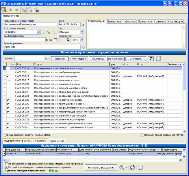The height and width of the screenshot is (176, 189).
Task: Tick the row selector for A09.05.020 creatinine
Action: click(x=5, y=84)
